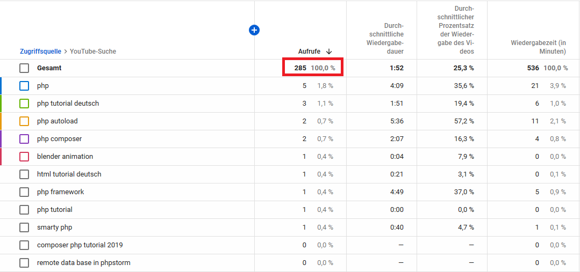This screenshot has width=580, height=272.
Task: Sort by Wiedergabezeit (in Minuten) header
Action: (x=538, y=47)
